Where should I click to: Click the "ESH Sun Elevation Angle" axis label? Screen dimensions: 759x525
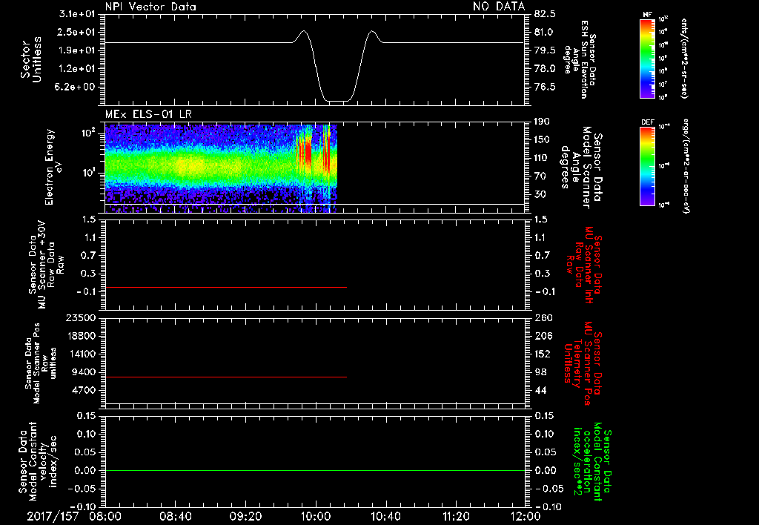tap(581, 59)
